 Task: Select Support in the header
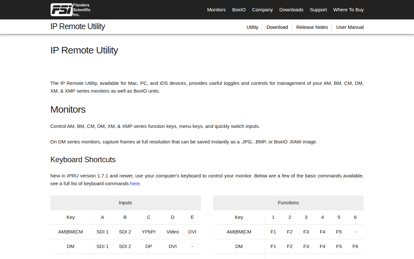coord(318,10)
